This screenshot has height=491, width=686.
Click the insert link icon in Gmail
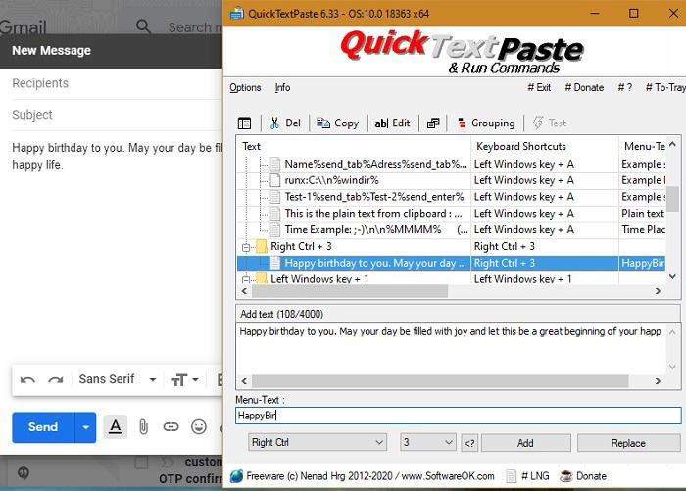pos(171,426)
